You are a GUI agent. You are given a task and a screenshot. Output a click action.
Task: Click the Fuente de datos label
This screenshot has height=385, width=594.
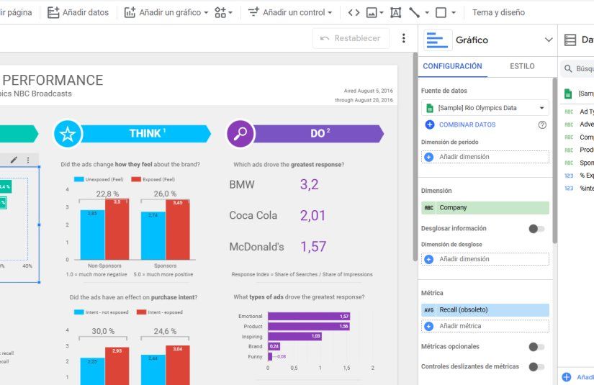point(444,91)
